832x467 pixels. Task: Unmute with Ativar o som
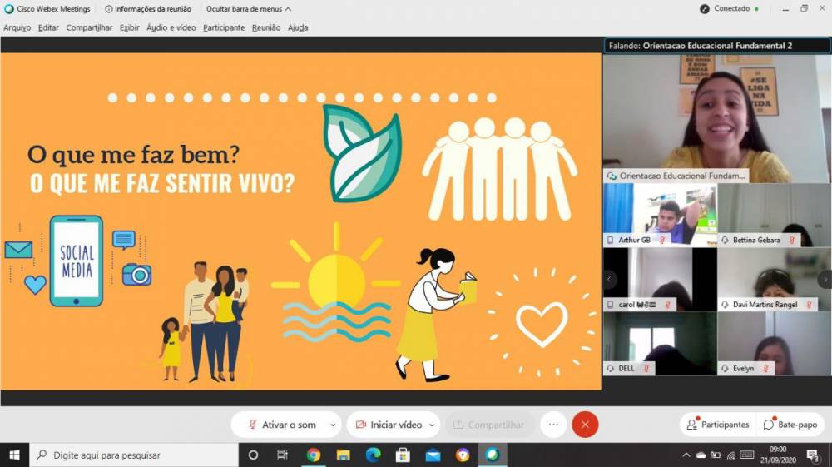(281, 425)
